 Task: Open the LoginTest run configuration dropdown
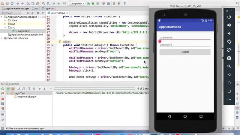[x=77, y=3]
